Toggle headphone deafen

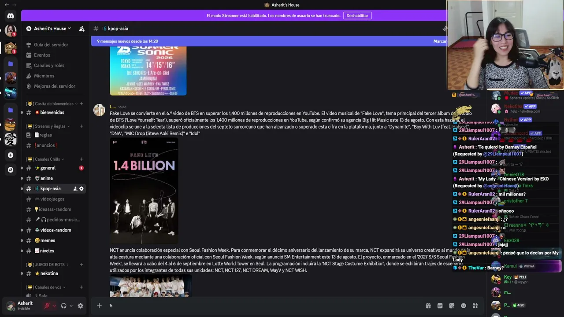[64, 306]
